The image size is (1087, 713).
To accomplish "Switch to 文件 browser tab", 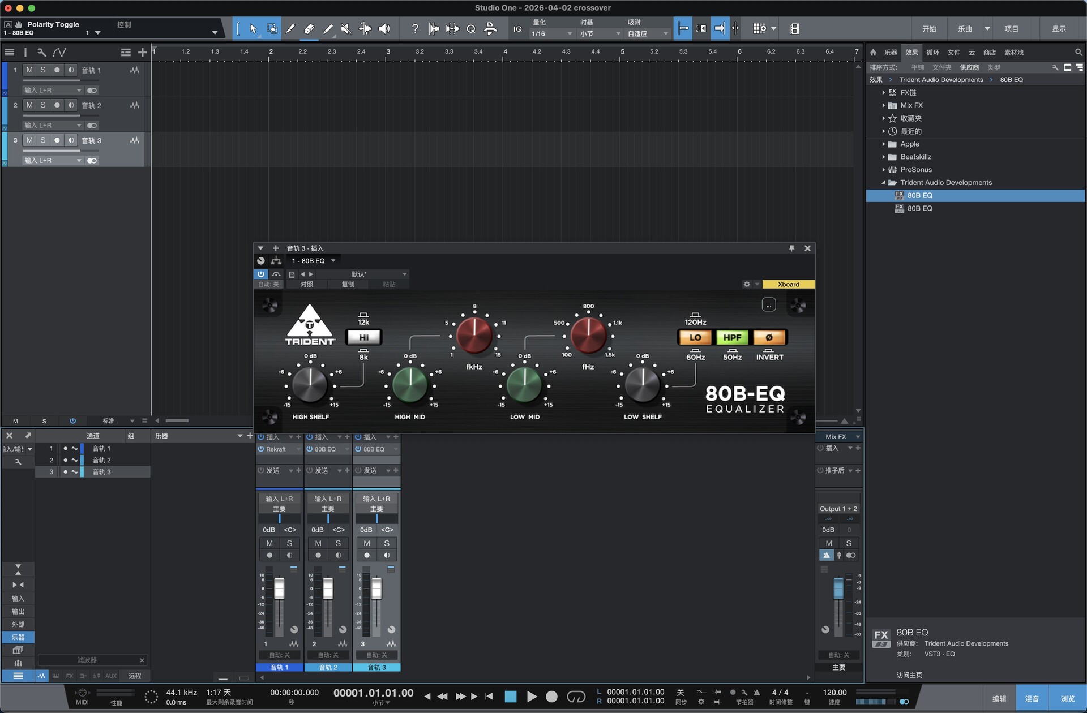I will 954,52.
